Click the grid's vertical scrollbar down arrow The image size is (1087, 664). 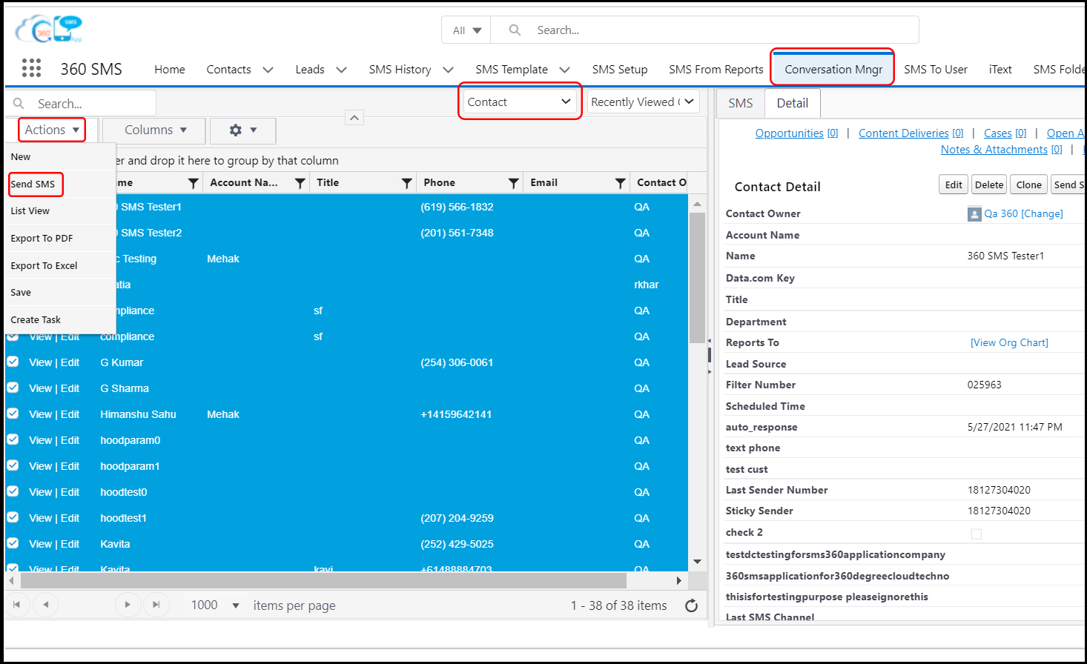(x=697, y=562)
